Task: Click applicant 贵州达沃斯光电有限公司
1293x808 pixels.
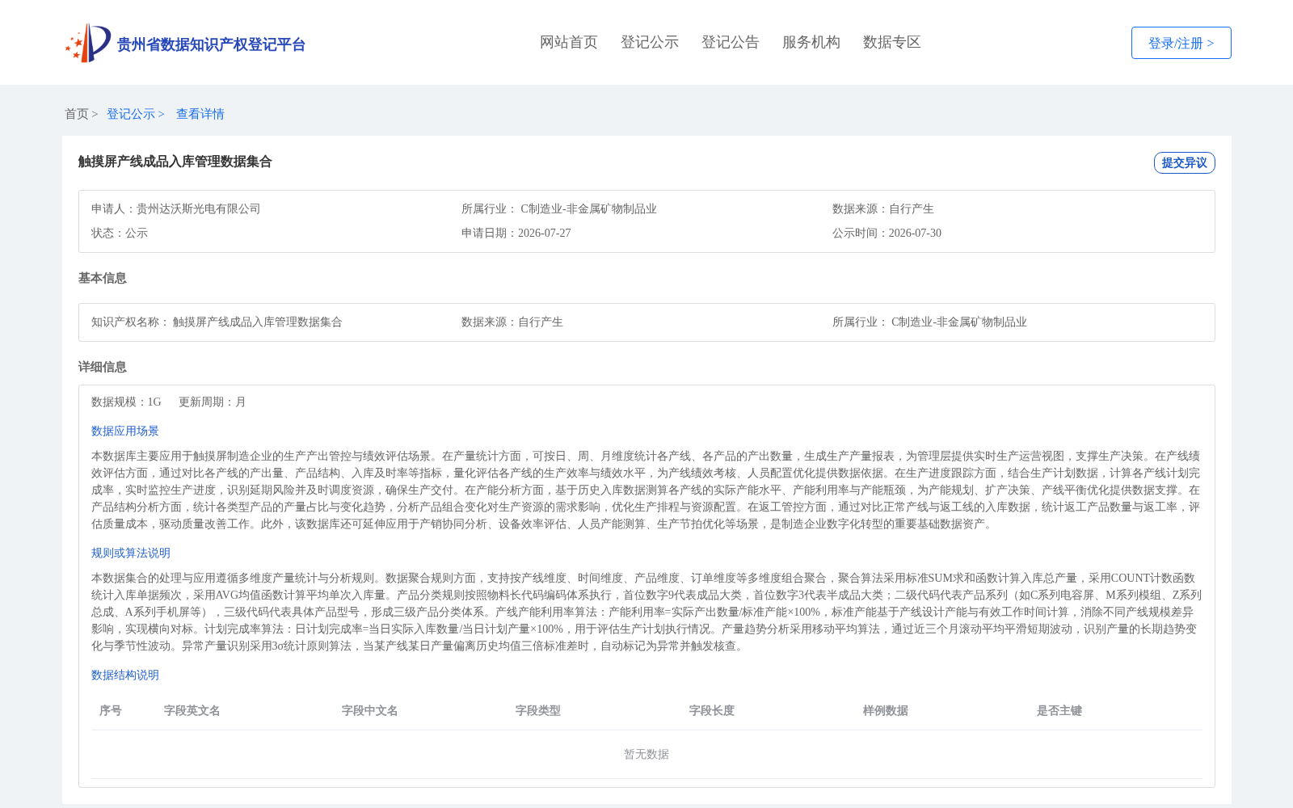Action: [199, 208]
